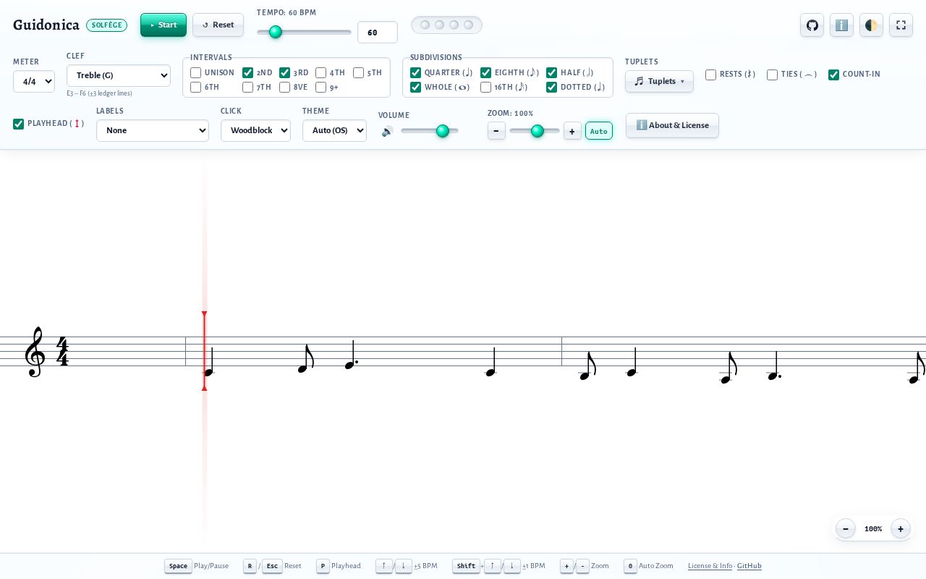Screen dimensions: 926x579
Task: Decrease zoom with the toolbar minus button
Action: 496,131
